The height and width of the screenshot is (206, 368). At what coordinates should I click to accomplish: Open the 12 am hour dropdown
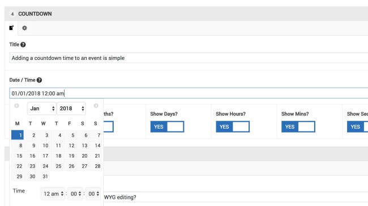point(53,194)
